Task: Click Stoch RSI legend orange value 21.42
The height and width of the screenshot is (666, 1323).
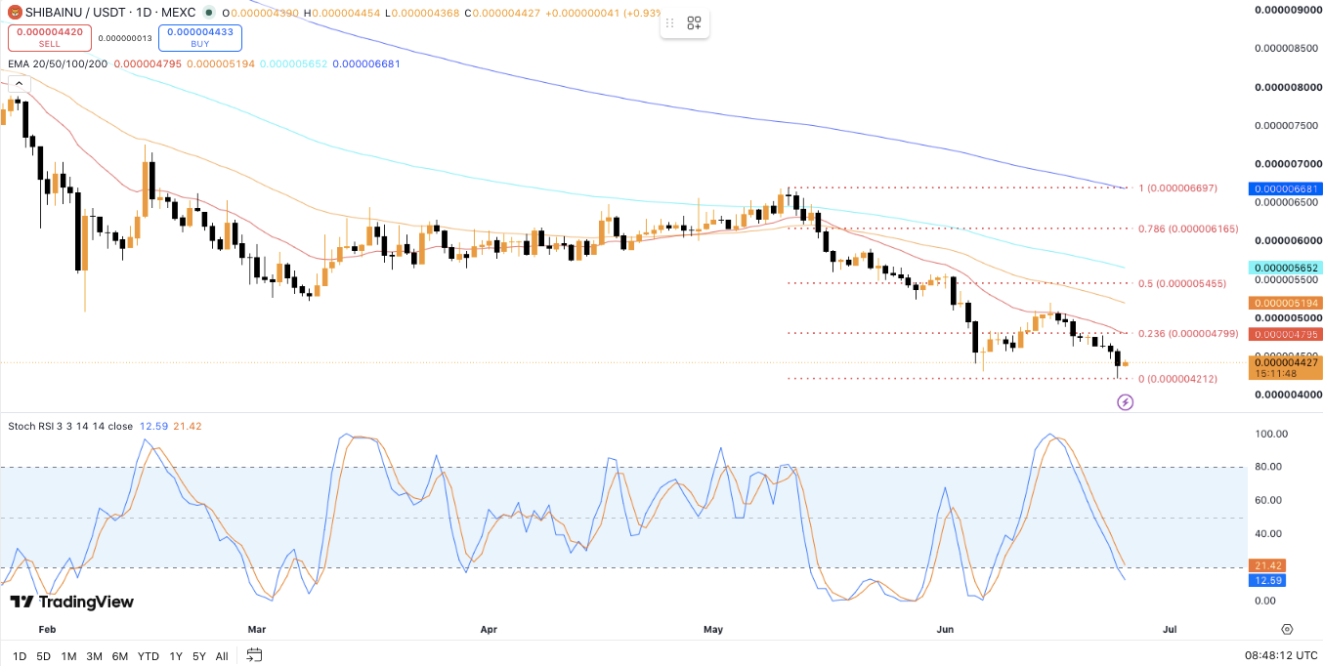Action: tap(188, 426)
